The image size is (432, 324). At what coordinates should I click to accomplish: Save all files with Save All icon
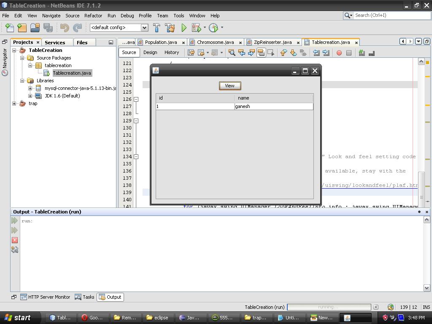[48, 27]
